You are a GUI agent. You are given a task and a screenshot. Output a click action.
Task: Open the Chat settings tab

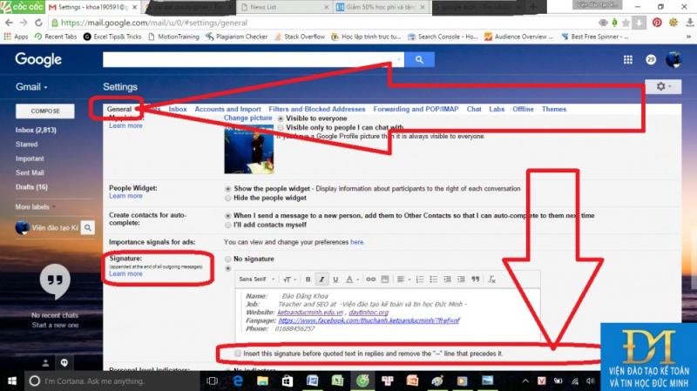click(474, 109)
